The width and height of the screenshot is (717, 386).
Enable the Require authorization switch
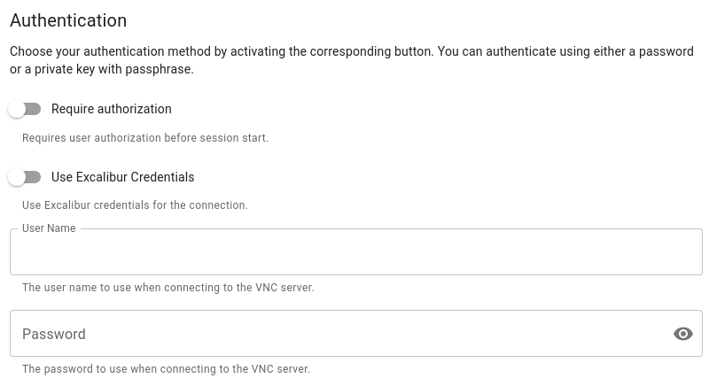tap(25, 109)
